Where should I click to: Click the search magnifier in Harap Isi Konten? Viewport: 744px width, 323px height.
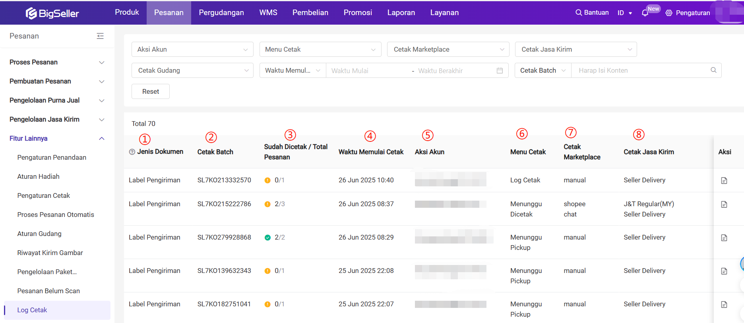point(714,70)
